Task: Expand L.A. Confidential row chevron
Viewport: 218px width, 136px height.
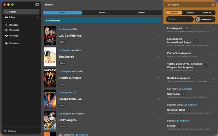Action: (x=159, y=36)
